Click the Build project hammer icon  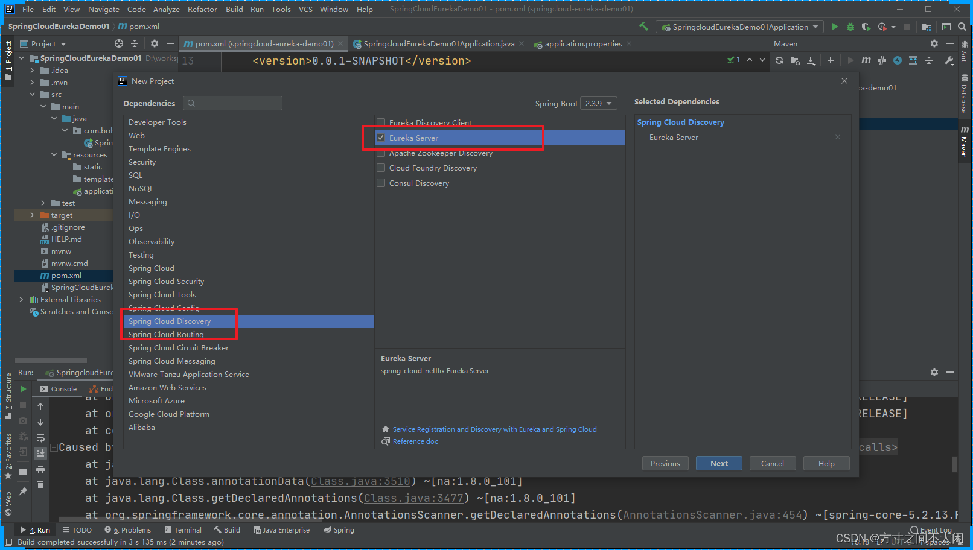pos(644,27)
